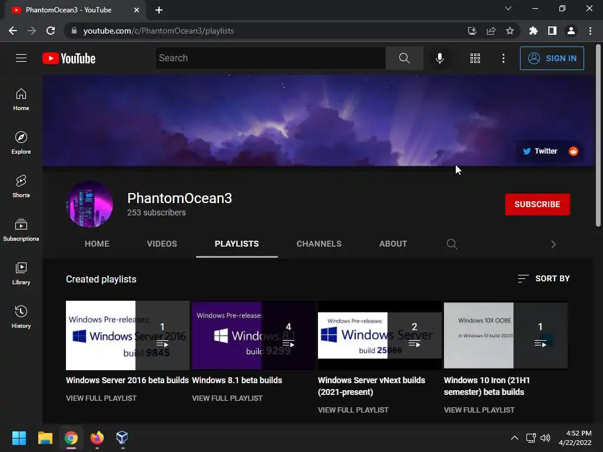Open Explore in the sidebar
The image size is (603, 452).
pyautogui.click(x=21, y=142)
